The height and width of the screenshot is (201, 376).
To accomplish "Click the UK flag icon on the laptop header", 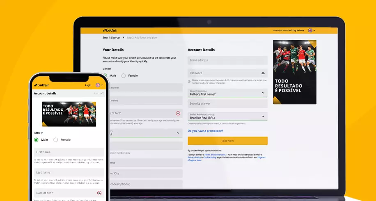I will click(x=310, y=30).
